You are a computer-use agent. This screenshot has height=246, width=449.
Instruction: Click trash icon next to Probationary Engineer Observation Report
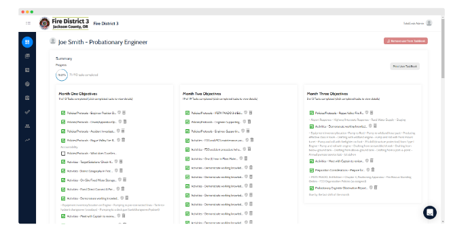coord(376,188)
